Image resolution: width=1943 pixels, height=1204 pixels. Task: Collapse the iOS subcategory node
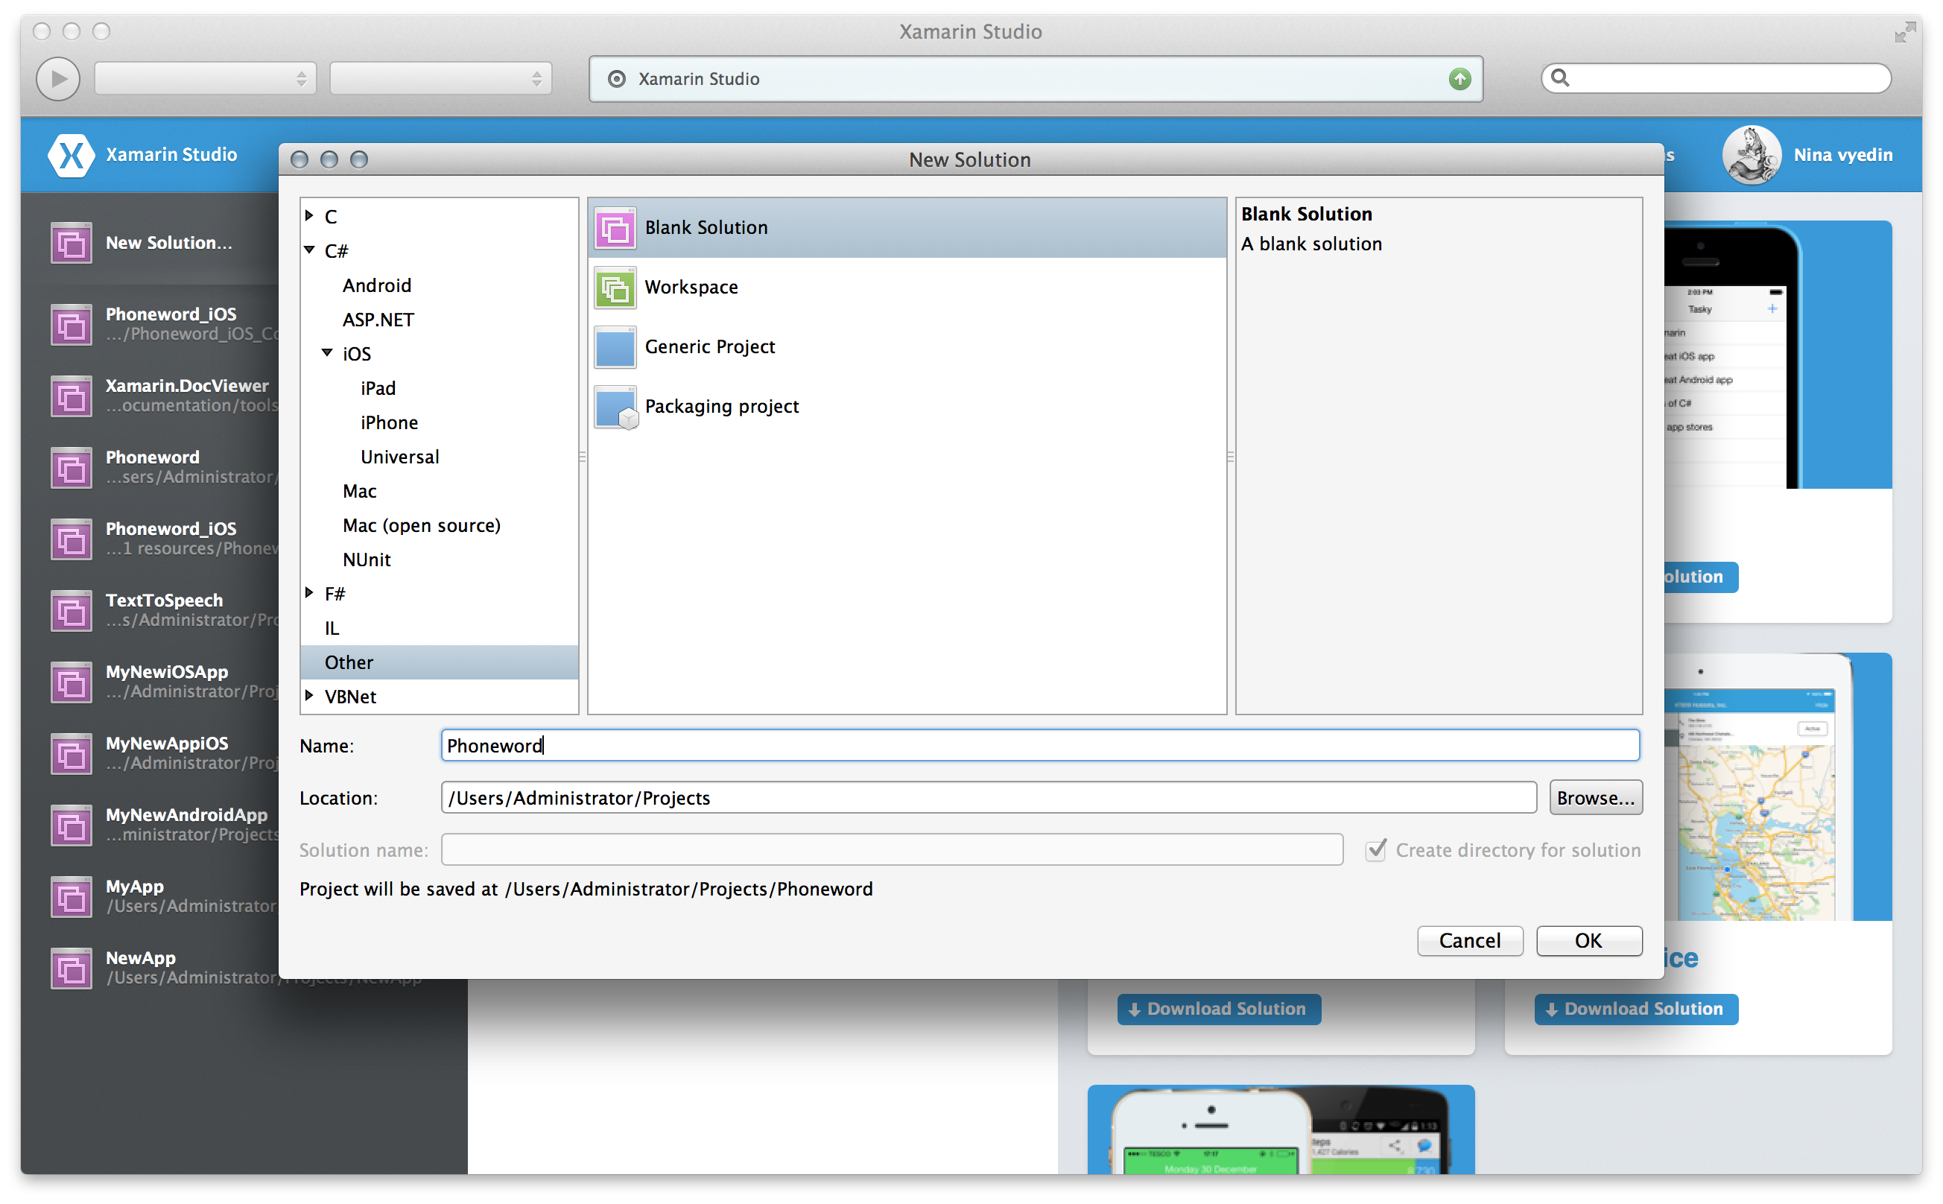327,352
